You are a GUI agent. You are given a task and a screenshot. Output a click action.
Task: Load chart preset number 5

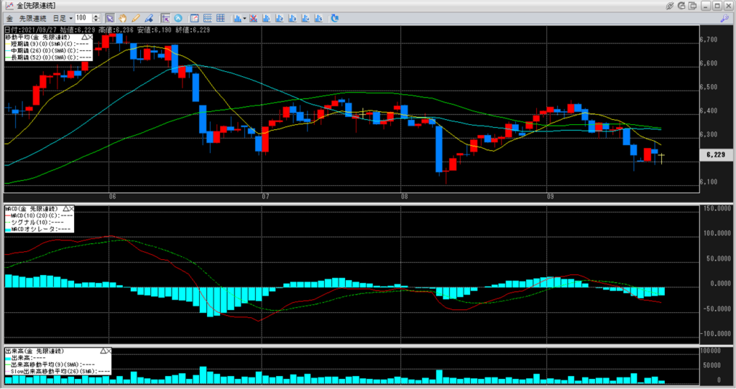tap(318, 18)
